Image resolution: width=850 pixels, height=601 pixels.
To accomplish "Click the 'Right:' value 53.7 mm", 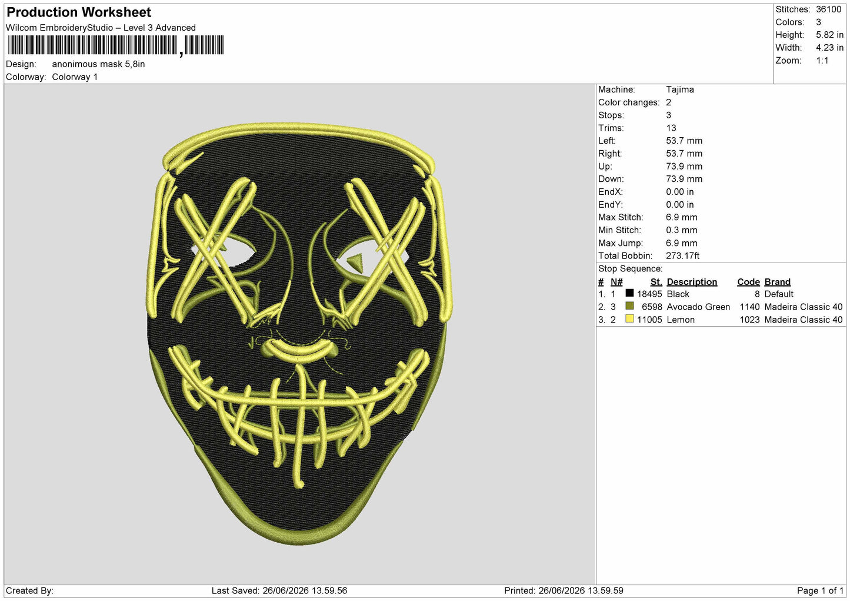I will click(684, 154).
